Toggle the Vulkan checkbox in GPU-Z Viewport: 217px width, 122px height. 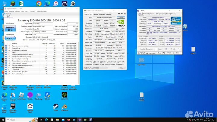coord(94,64)
